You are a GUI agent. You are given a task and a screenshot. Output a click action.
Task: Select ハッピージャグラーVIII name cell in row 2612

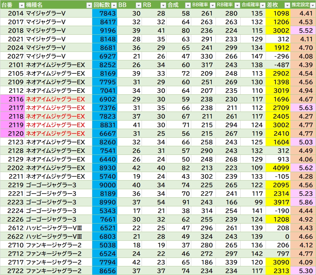(x=54, y=228)
